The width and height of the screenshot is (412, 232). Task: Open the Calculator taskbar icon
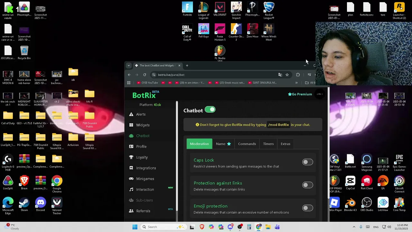click(249, 227)
